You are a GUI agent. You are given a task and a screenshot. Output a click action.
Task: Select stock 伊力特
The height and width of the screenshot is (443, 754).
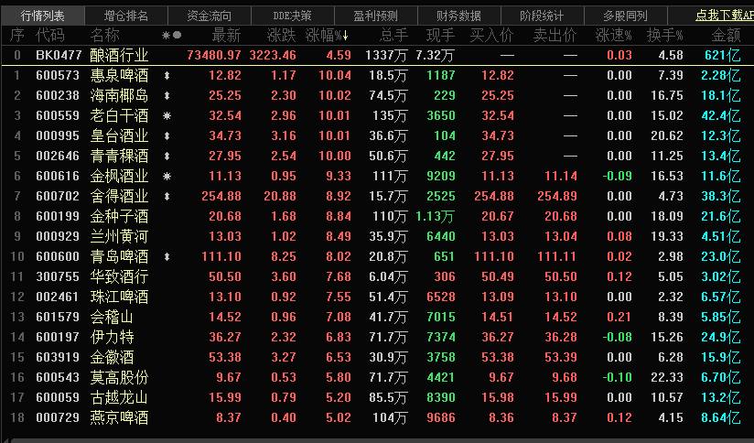[x=112, y=337]
